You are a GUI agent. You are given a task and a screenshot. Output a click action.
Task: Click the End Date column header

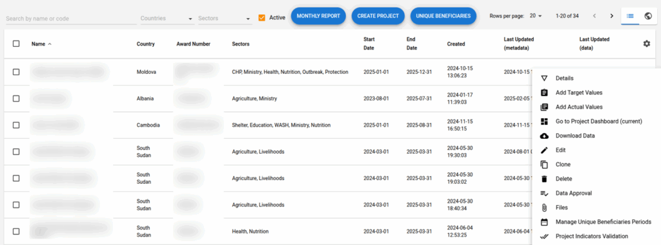tap(412, 44)
